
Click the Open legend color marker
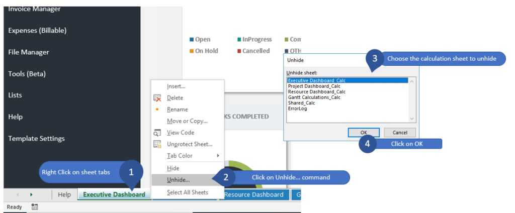(x=192, y=40)
